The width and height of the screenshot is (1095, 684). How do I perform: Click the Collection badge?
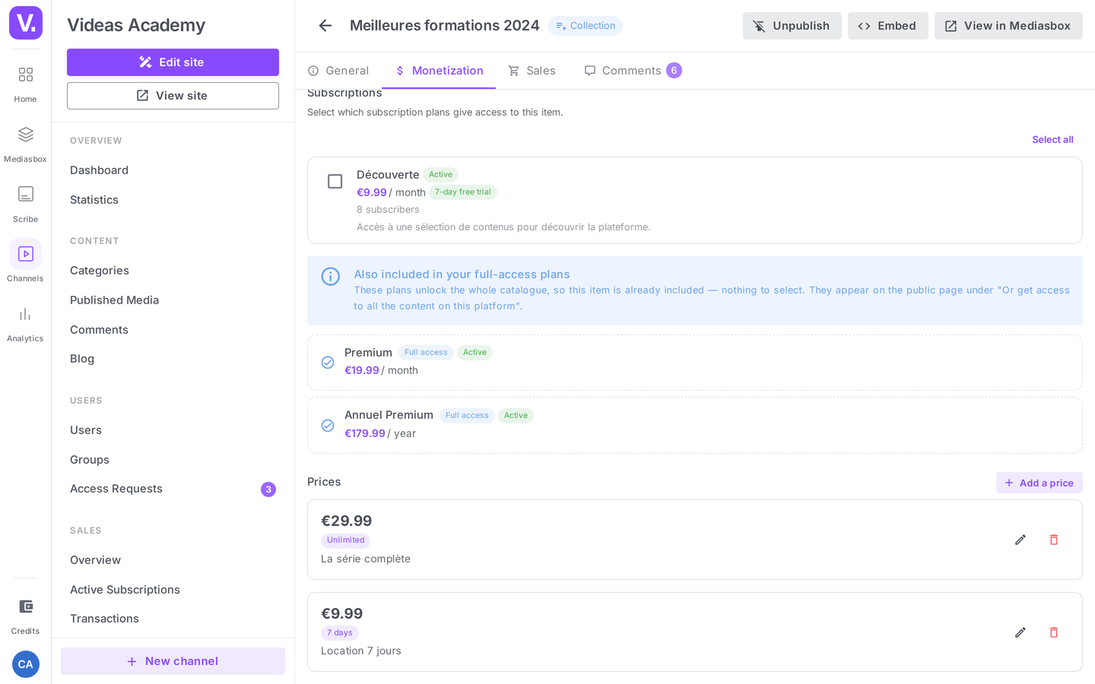click(x=585, y=26)
